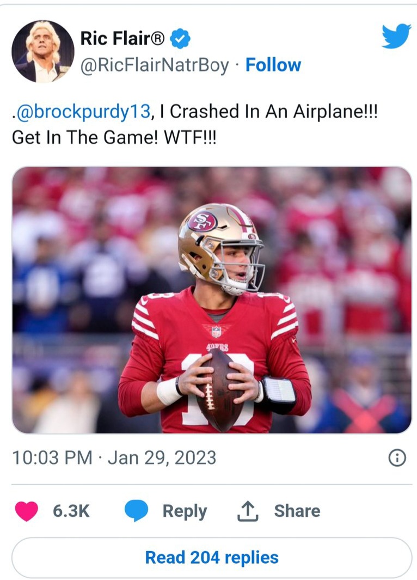Click the registered trademark symbol by name
The width and height of the screenshot is (417, 580).
click(x=159, y=38)
